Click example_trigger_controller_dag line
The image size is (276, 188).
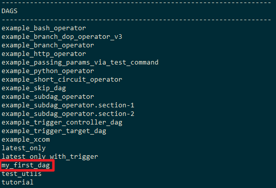tap(62, 122)
